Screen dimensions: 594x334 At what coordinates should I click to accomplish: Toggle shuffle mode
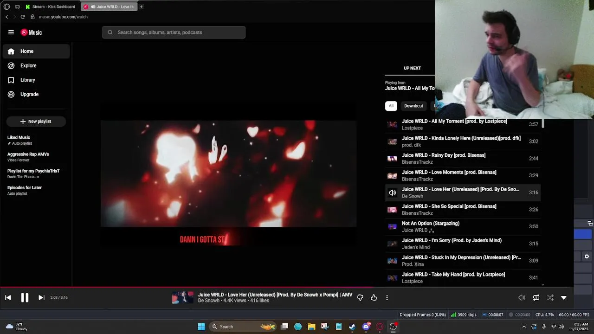[x=550, y=297]
